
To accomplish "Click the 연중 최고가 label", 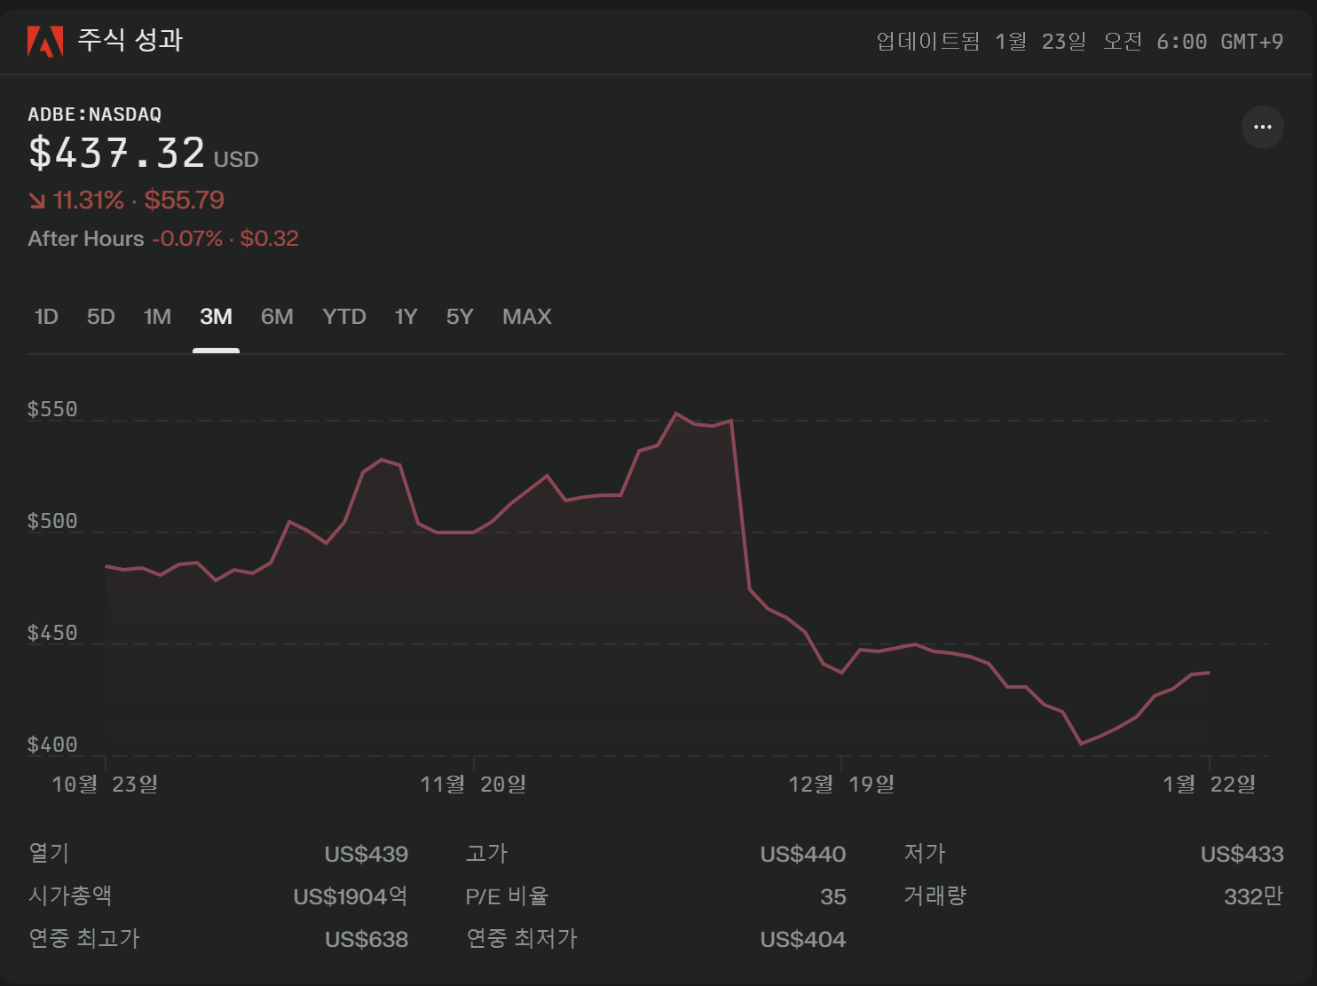I will (x=84, y=938).
